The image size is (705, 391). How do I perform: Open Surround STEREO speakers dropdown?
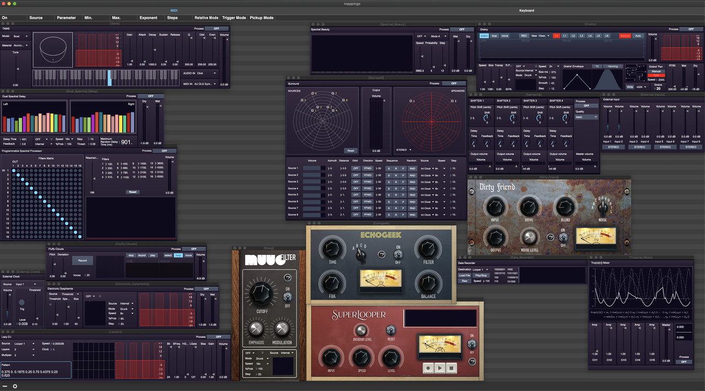[x=404, y=149]
